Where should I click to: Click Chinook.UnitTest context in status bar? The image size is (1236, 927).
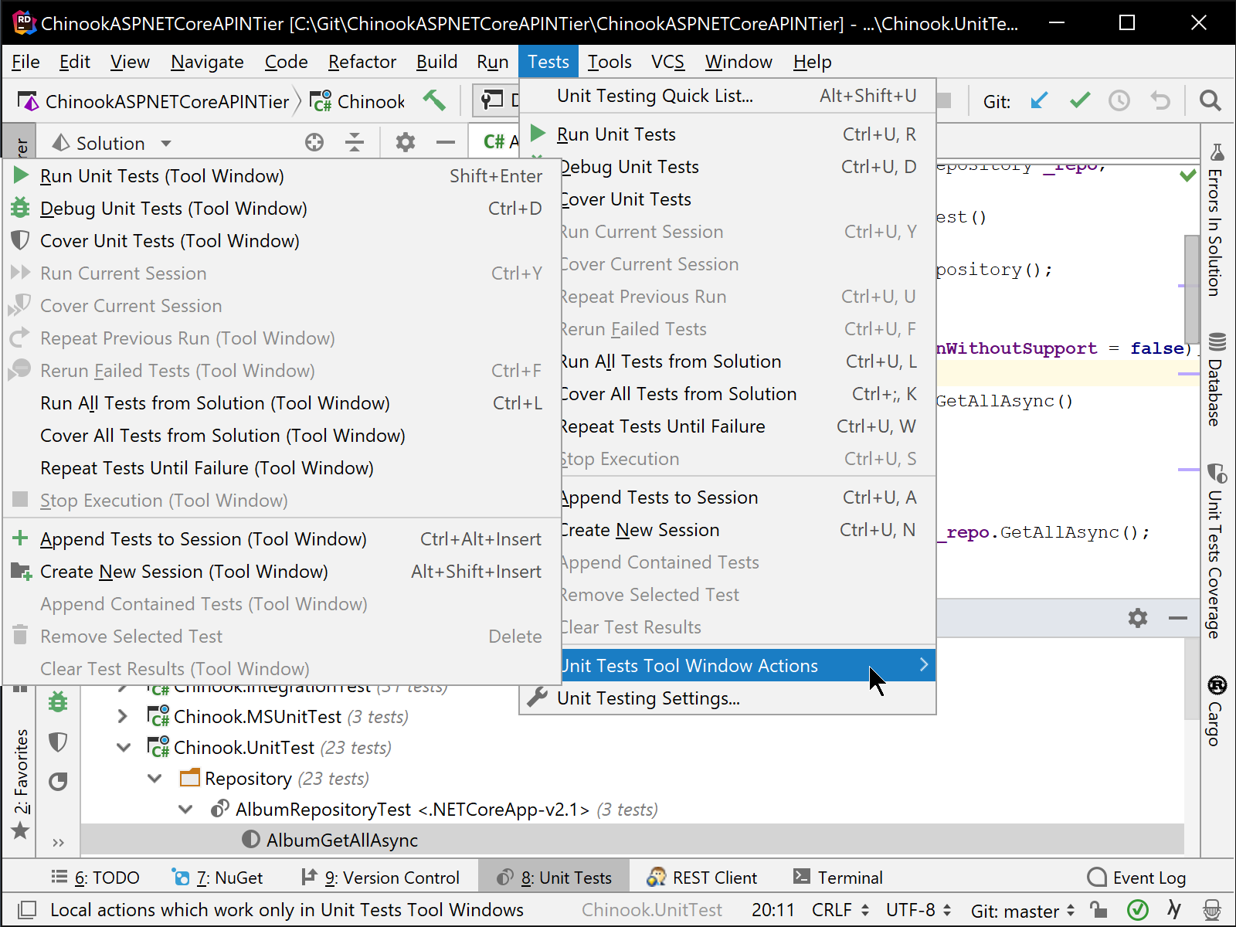point(652,910)
